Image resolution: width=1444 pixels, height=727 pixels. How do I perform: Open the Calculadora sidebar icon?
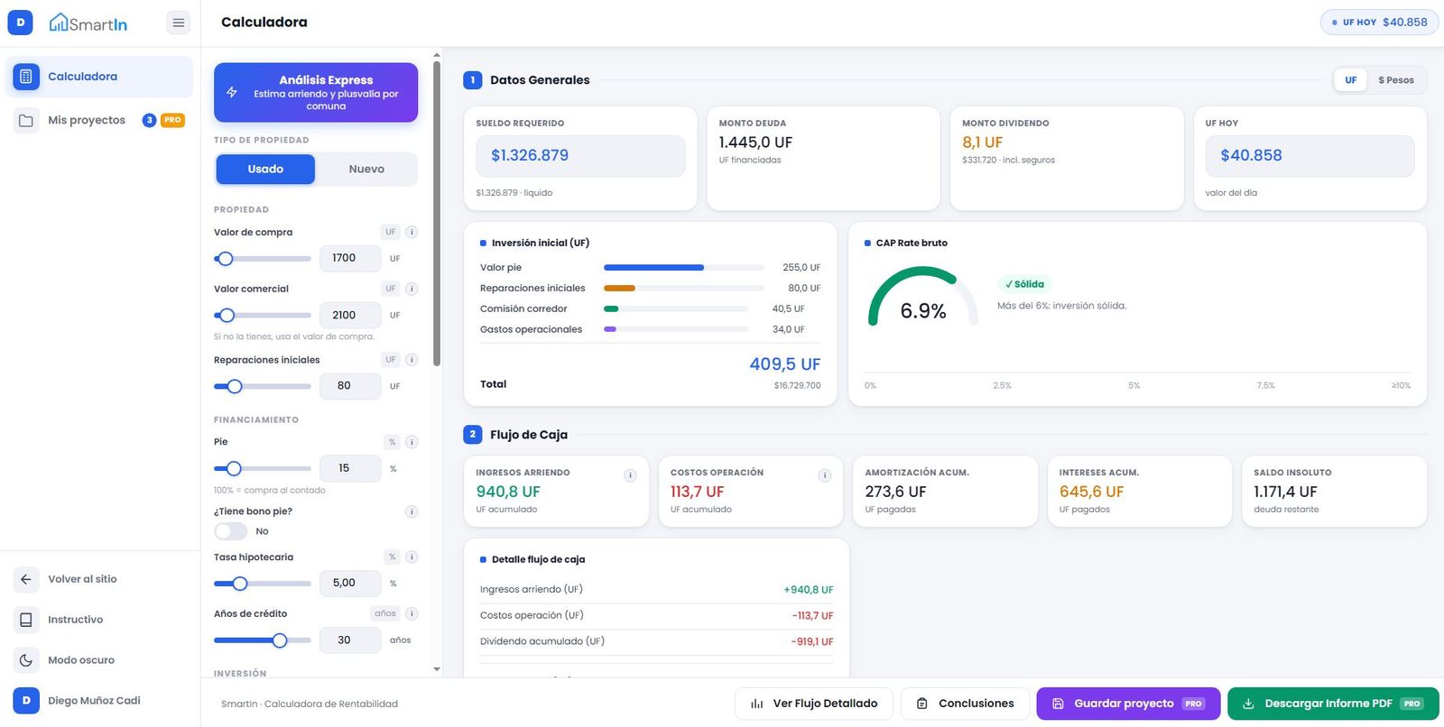25,77
